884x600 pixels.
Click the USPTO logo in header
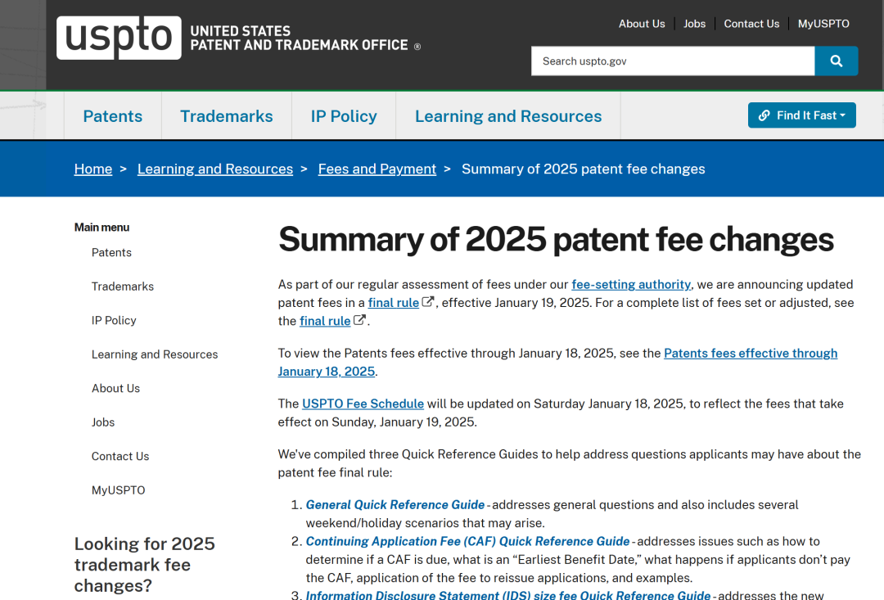coord(119,38)
